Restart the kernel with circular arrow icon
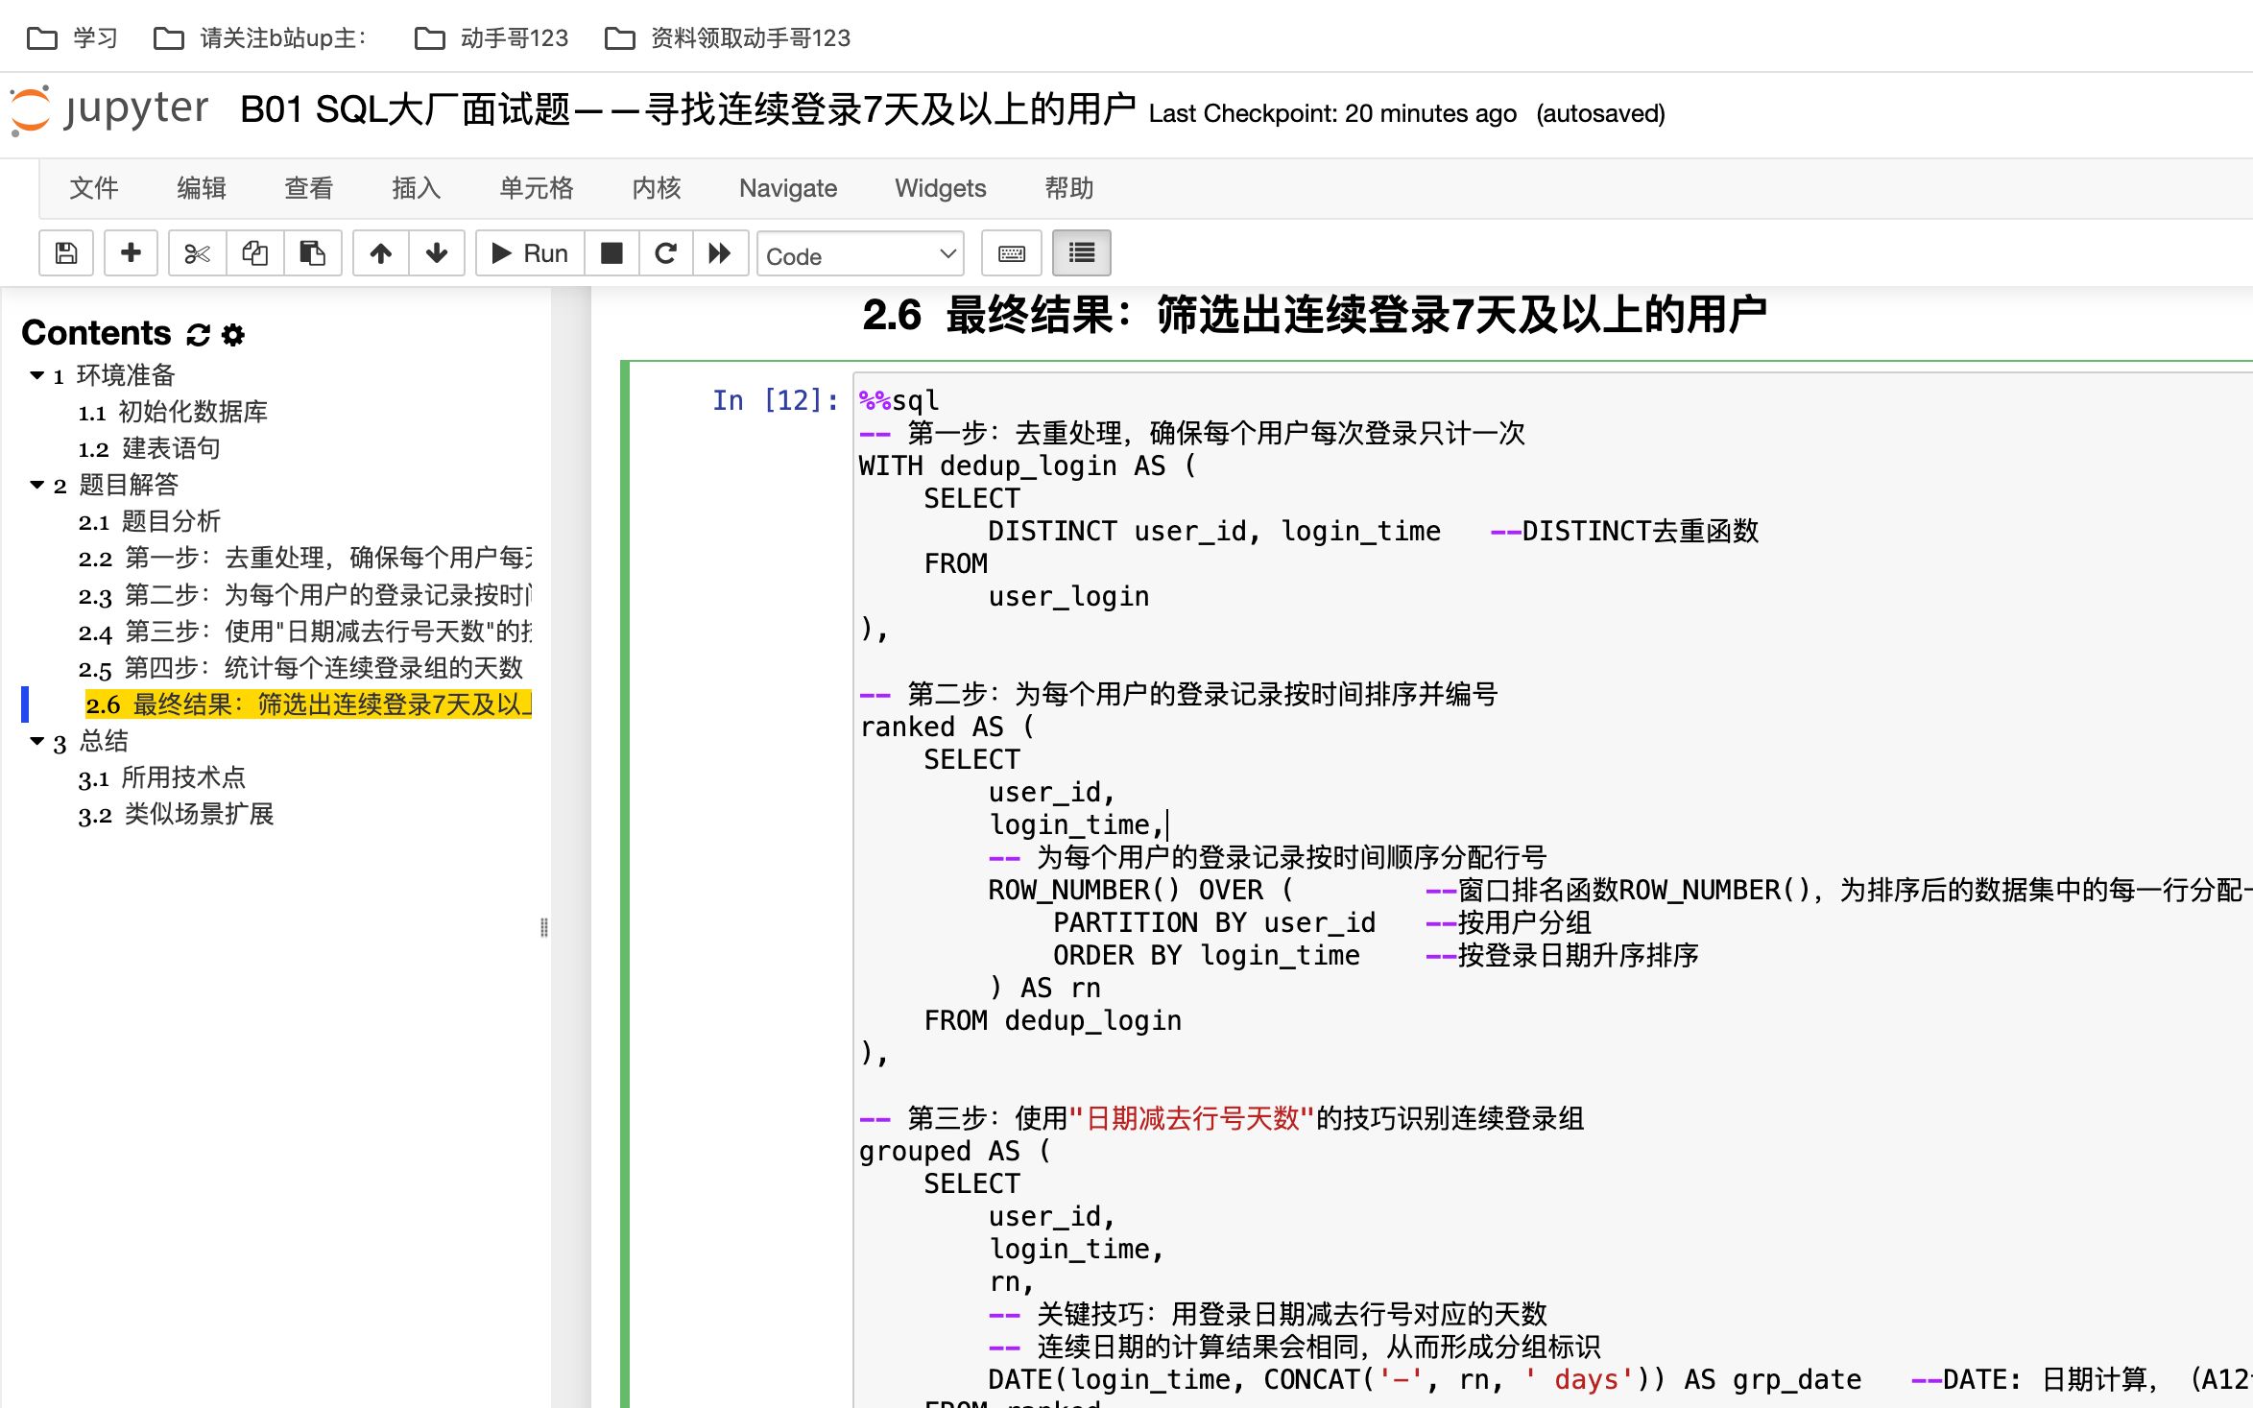Viewport: 2253px width, 1408px height. pos(666,252)
